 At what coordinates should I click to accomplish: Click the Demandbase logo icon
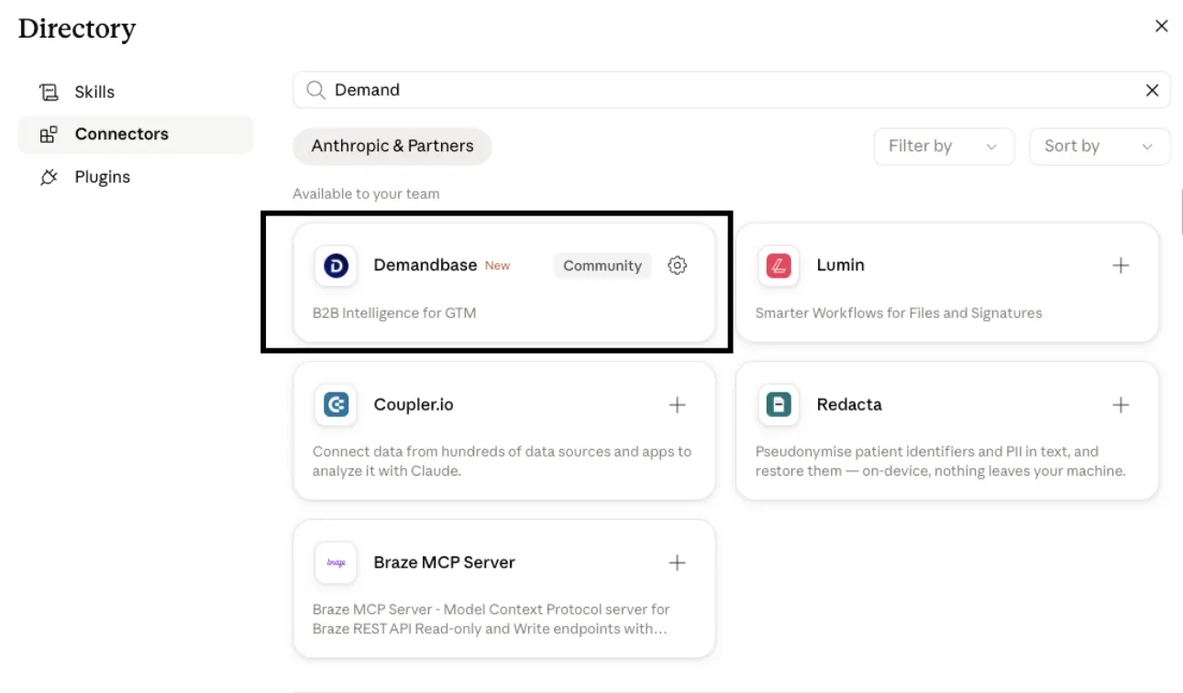pyautogui.click(x=336, y=266)
